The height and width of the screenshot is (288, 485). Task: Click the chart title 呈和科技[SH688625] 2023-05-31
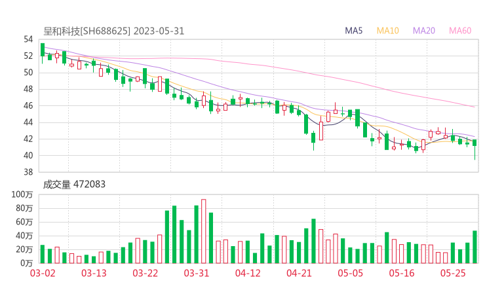[x=113, y=31]
